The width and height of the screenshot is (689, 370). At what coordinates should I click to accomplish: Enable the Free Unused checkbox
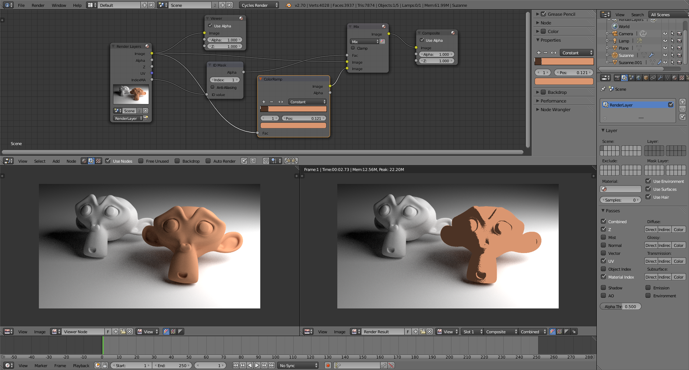[x=141, y=161]
